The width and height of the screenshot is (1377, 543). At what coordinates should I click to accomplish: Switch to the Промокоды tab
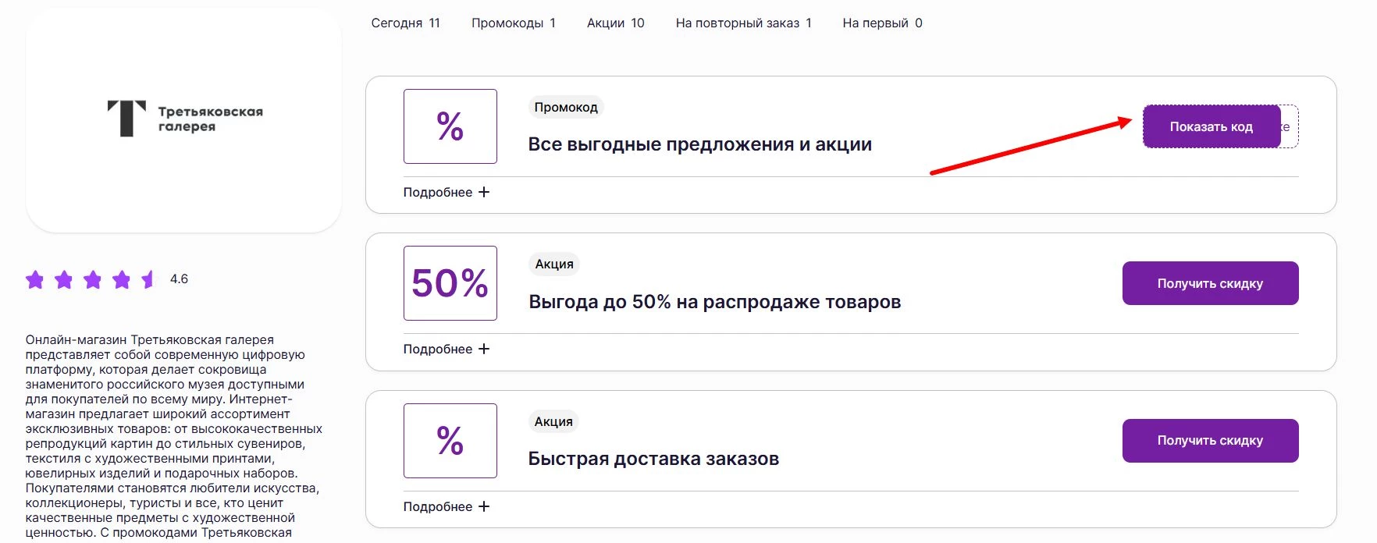point(512,23)
